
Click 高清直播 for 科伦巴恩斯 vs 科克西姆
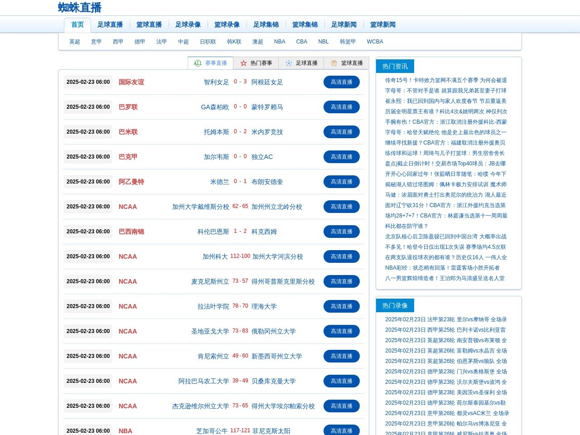point(342,232)
